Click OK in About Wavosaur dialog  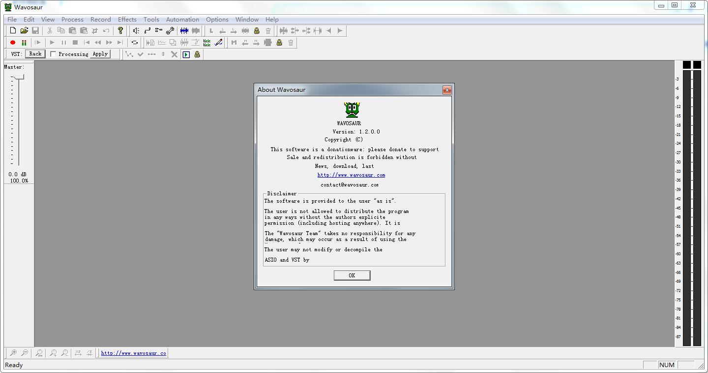(352, 275)
